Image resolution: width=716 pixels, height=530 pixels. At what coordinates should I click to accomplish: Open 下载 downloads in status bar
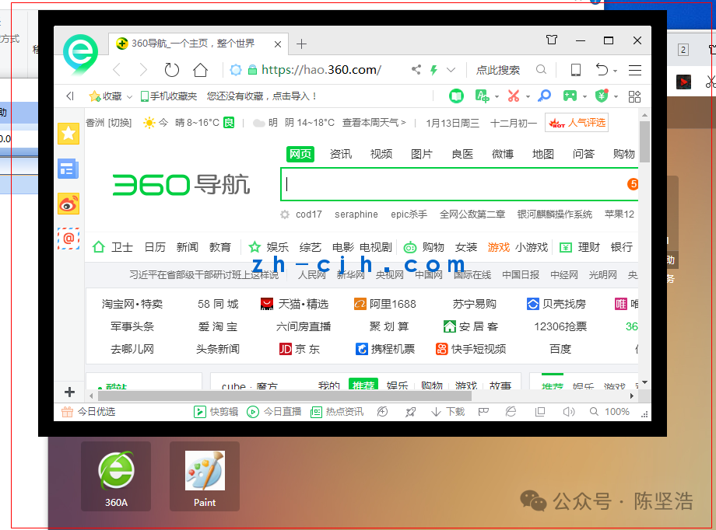[x=447, y=412]
